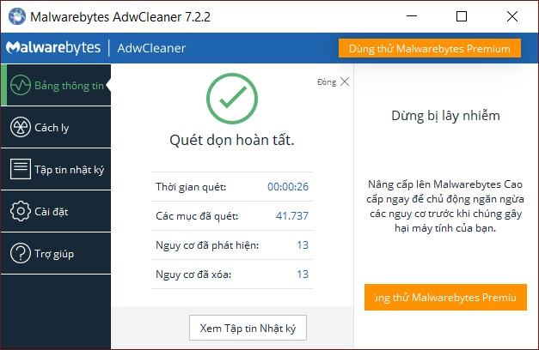
Task: Click the Quét dọn hoàn tất heading
Action: coord(232,141)
